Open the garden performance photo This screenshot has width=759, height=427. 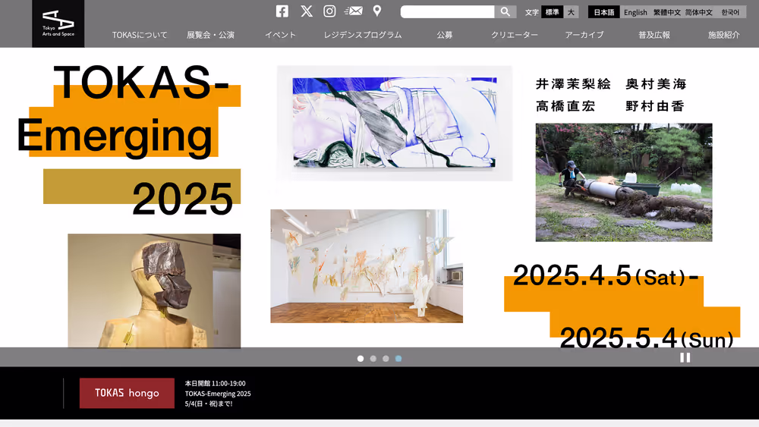pos(623,182)
